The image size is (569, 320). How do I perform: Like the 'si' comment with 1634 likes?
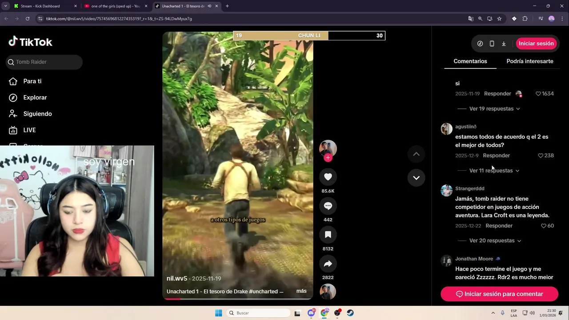[x=538, y=94]
